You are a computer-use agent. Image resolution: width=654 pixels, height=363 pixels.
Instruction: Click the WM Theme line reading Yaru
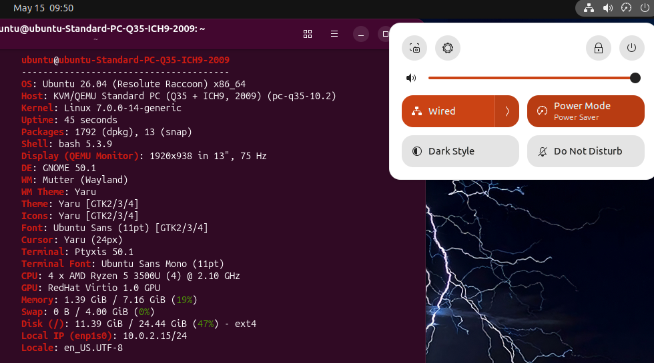click(59, 192)
